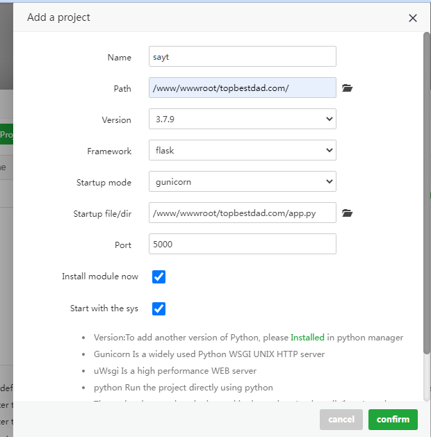This screenshot has width=431, height=437.
Task: Select the Startup file/dir text field
Action: [x=242, y=213]
